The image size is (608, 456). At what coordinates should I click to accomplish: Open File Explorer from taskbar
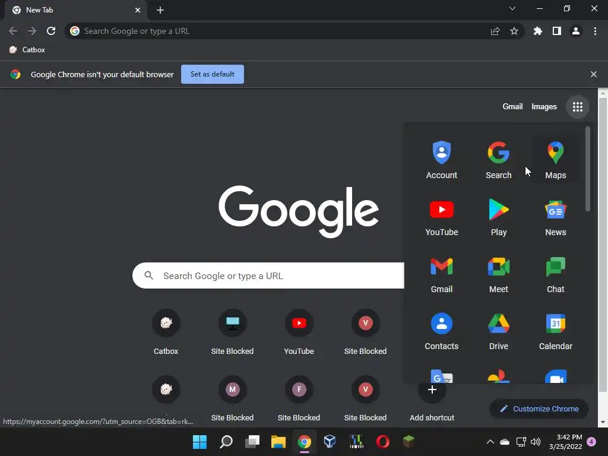pyautogui.click(x=278, y=442)
